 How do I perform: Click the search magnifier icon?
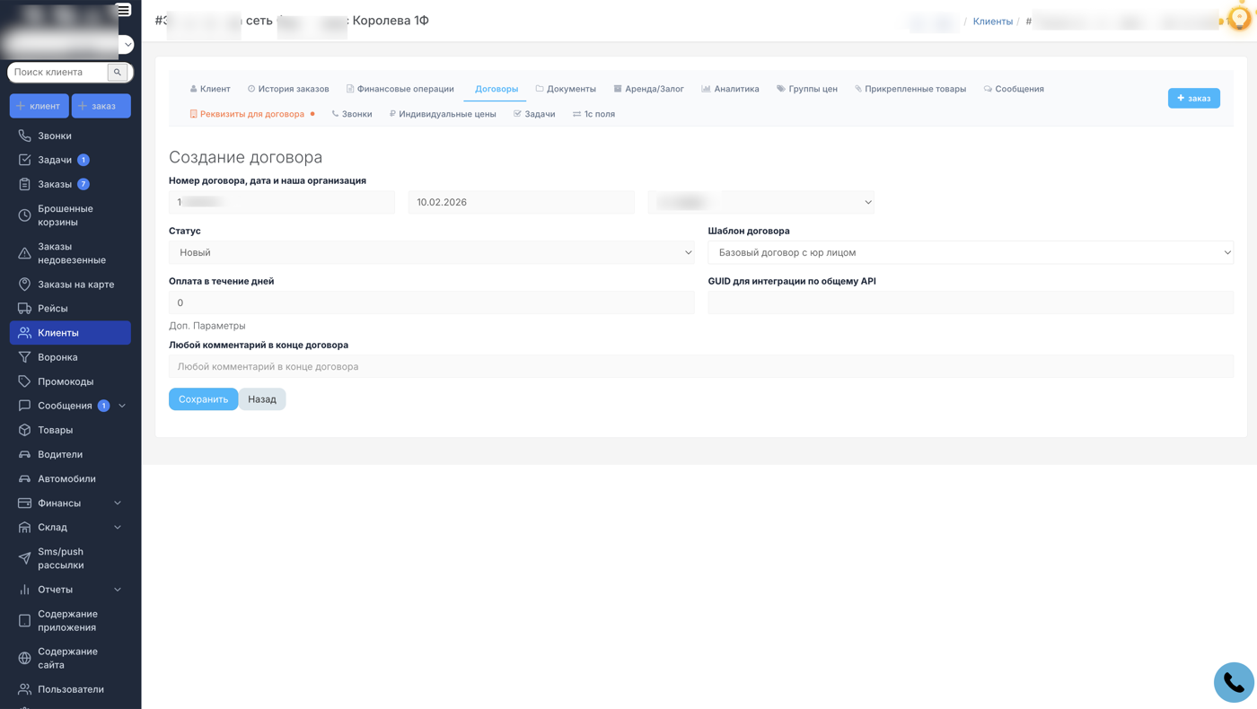(x=118, y=72)
